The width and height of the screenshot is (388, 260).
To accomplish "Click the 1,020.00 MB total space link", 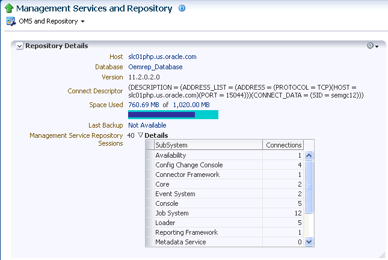I will click(191, 105).
